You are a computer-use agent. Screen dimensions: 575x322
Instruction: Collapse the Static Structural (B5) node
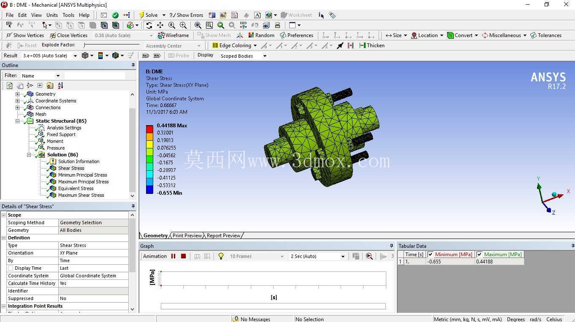[17, 121]
